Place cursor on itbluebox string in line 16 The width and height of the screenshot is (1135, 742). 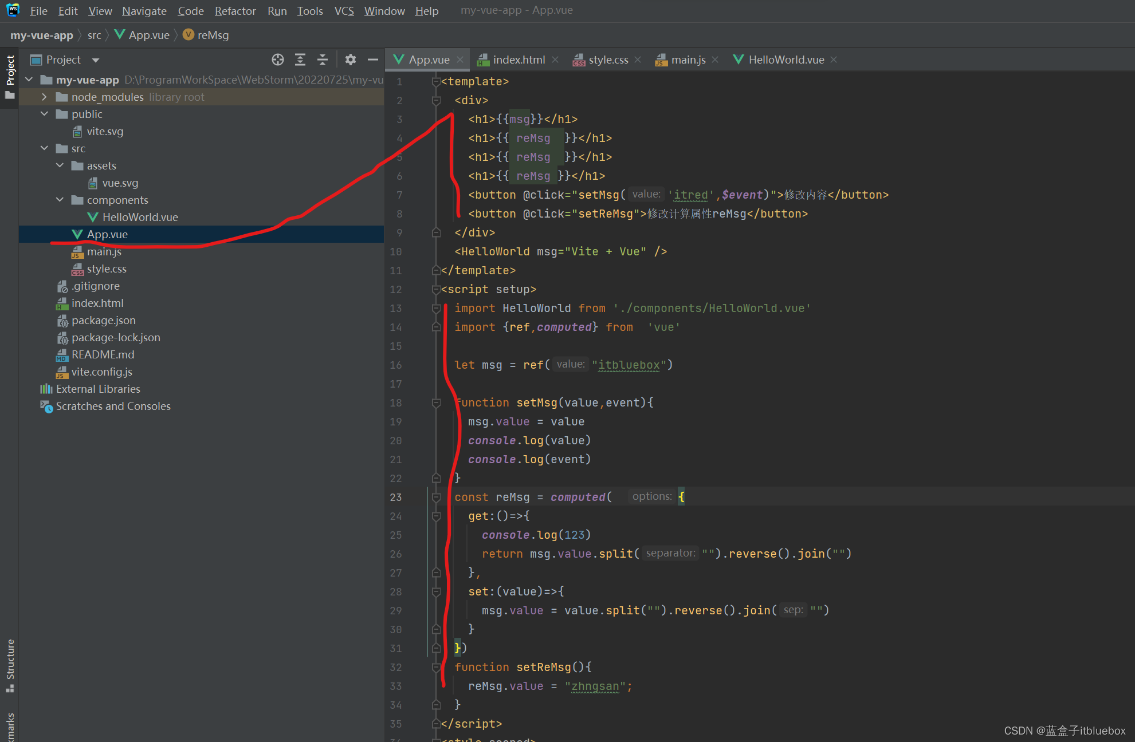pos(629,365)
